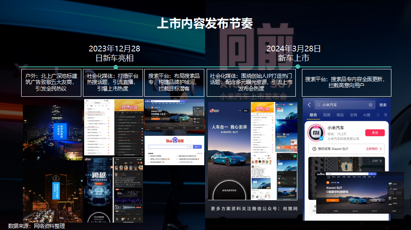The image size is (411, 230).
Task: Click the 立即预约 link
Action: pos(372,149)
